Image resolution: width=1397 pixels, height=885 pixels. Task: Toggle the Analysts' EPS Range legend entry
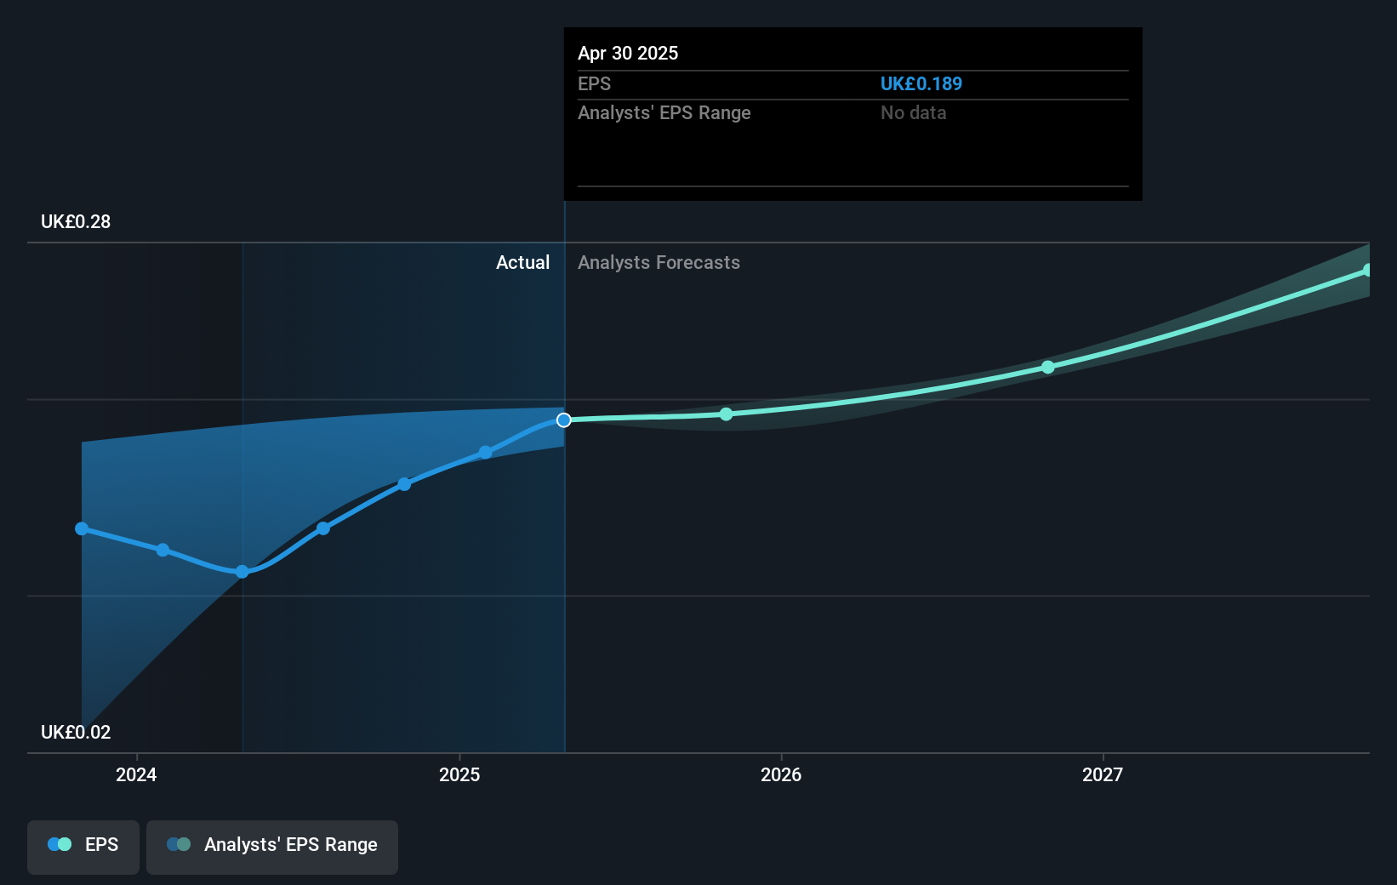272,846
